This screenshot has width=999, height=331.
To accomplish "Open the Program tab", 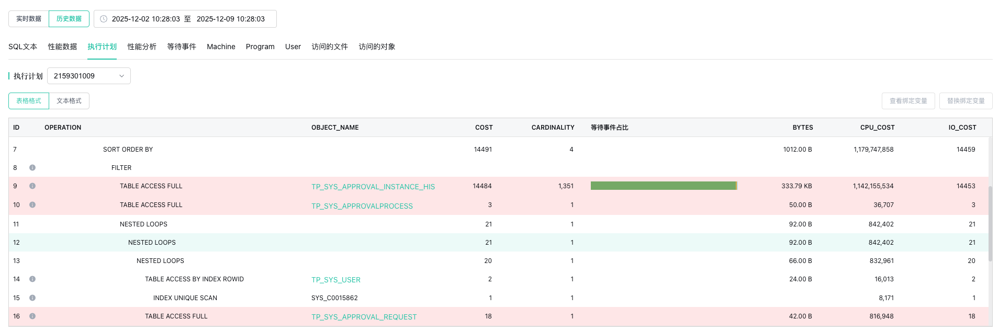I will (260, 47).
